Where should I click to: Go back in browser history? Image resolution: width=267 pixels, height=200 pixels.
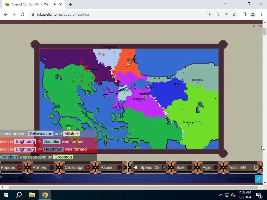[6, 15]
